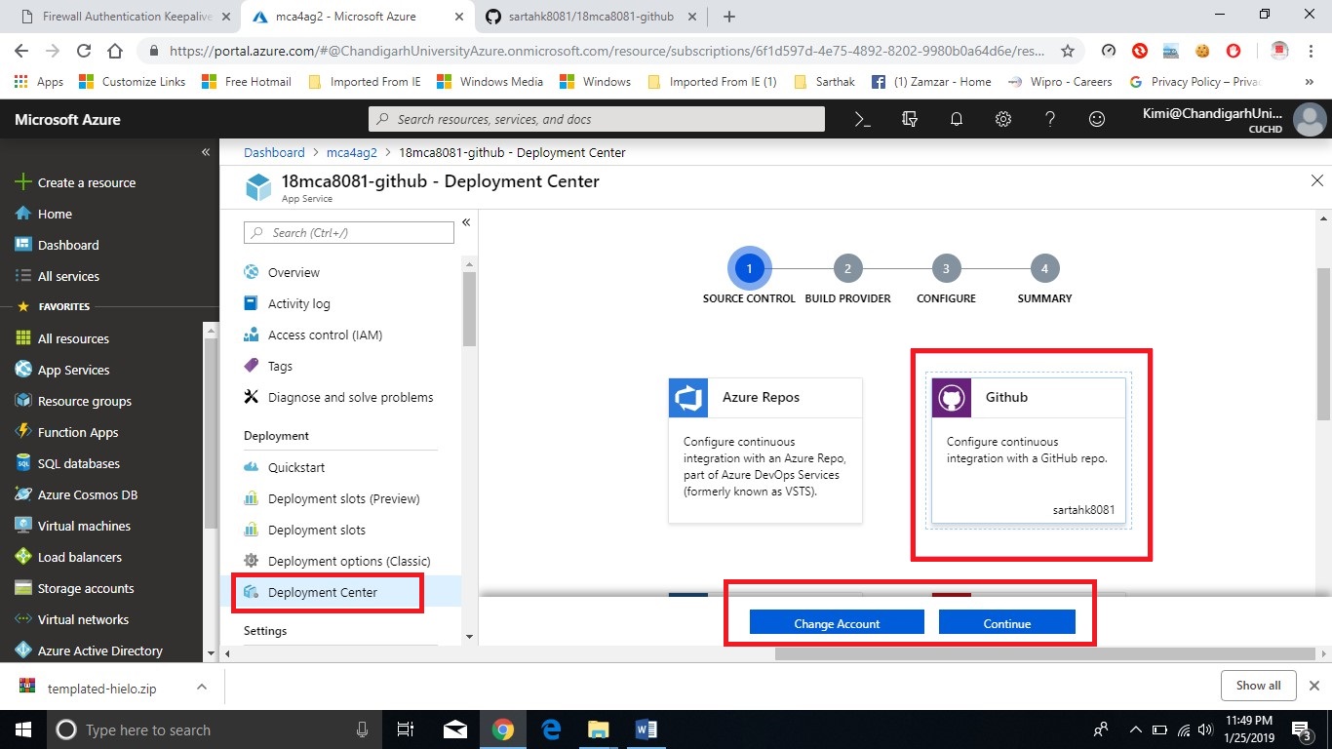Click the Continue button

(x=1006, y=623)
